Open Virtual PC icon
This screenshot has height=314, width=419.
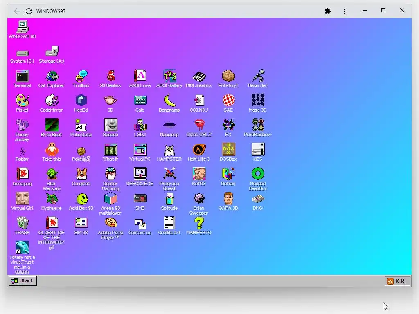(x=140, y=150)
